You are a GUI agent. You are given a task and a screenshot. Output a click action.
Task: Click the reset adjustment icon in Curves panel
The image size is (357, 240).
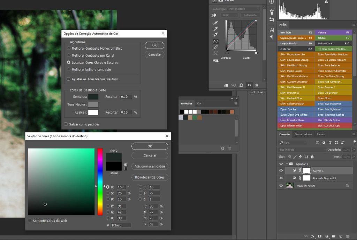[241, 85]
